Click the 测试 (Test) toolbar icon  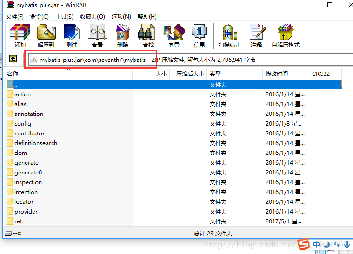click(x=72, y=33)
